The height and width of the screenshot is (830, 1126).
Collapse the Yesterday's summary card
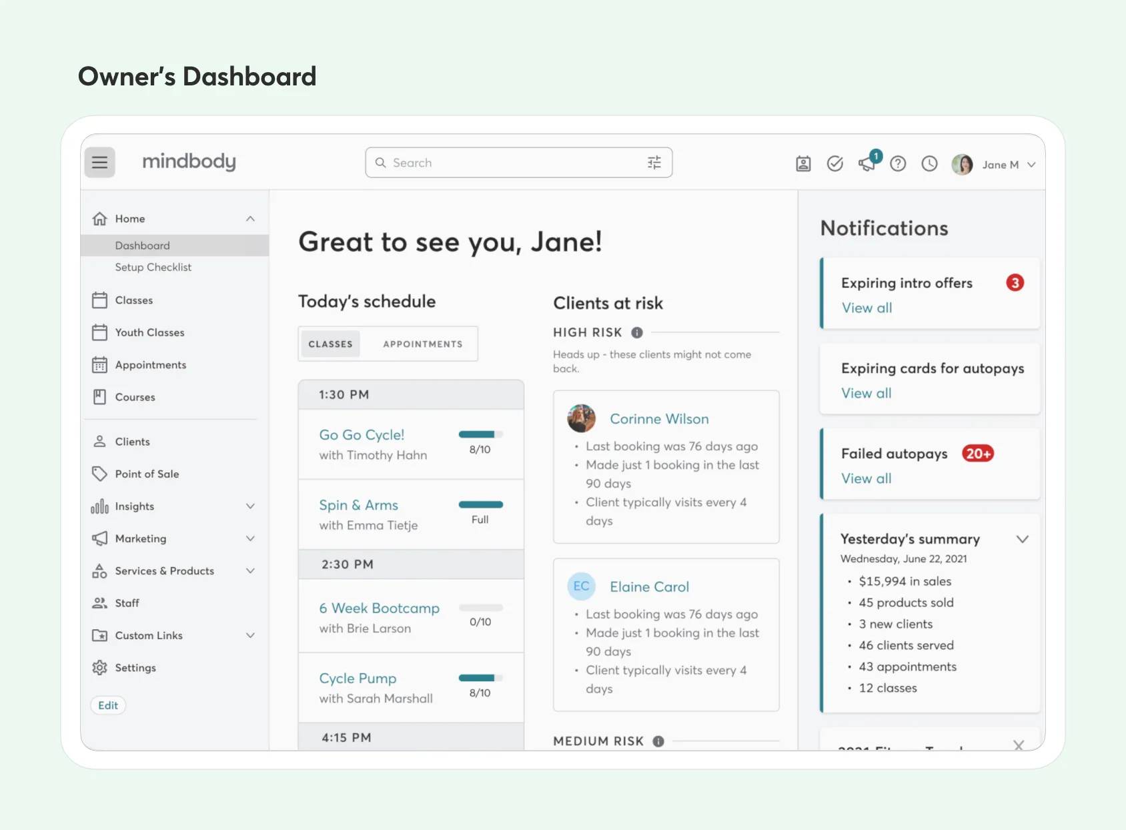click(x=1023, y=539)
